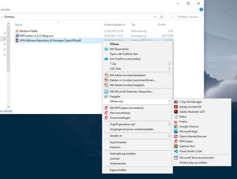Screen dimensions: 237x179
Task: Choose Öffnen in the context menu
Action: click(x=114, y=44)
